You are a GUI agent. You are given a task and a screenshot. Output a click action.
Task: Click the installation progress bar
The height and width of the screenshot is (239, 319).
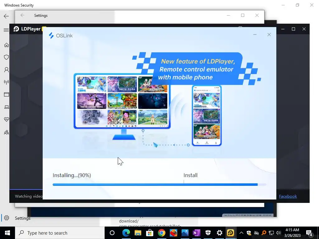159,185
